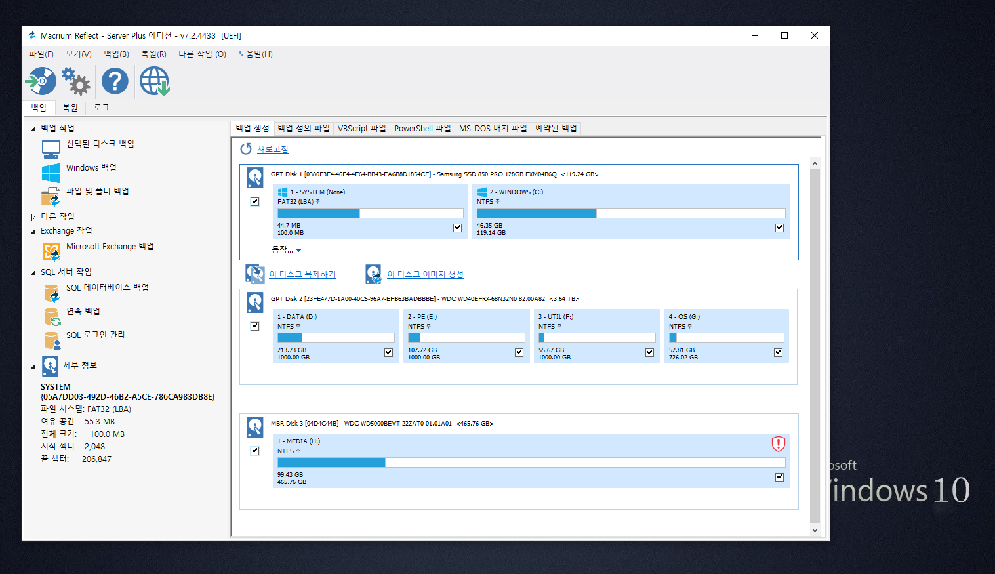
Task: Uncheck the SYSTEM partition checkbox
Action: click(x=458, y=228)
